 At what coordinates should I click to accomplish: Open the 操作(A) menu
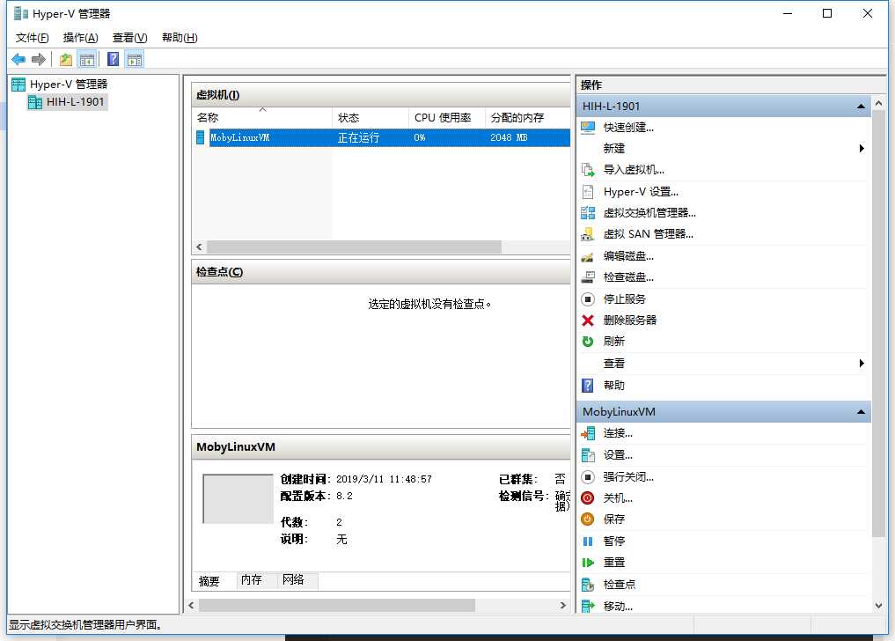[80, 38]
